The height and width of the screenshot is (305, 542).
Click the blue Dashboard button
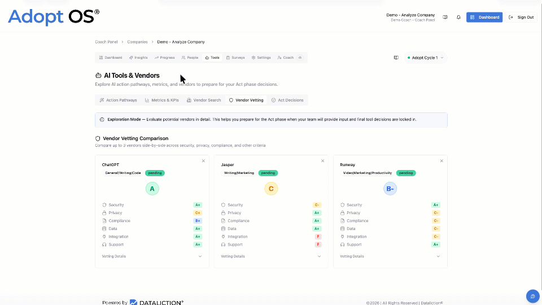tap(484, 18)
